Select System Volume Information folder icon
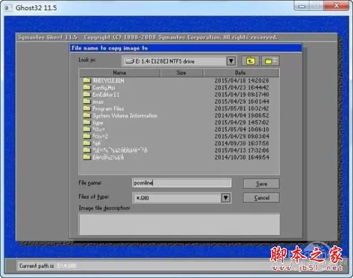This screenshot has height=278, width=353. 87,115
